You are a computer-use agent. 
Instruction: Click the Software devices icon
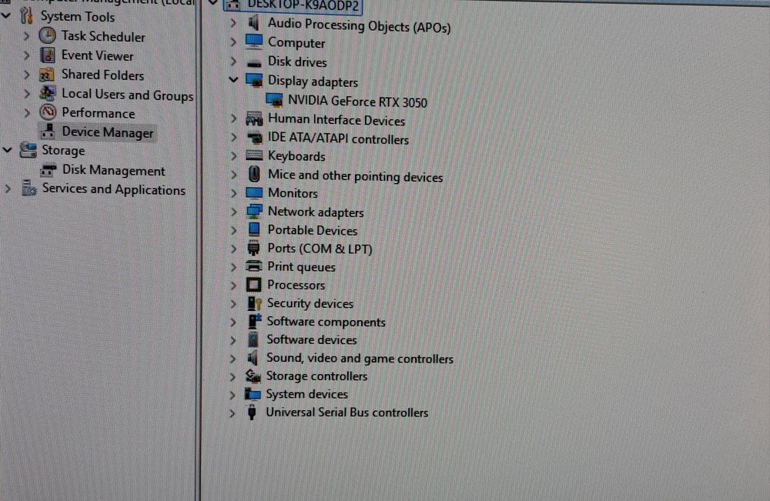point(253,339)
